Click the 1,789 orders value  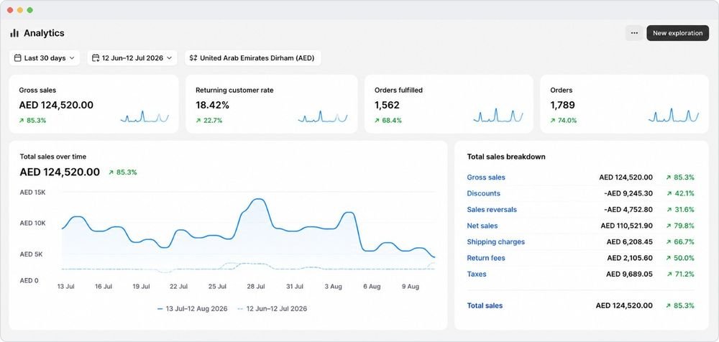563,105
